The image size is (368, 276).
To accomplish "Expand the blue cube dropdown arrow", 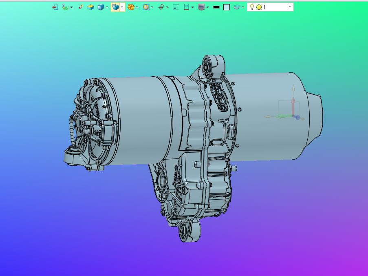I will [107, 7].
